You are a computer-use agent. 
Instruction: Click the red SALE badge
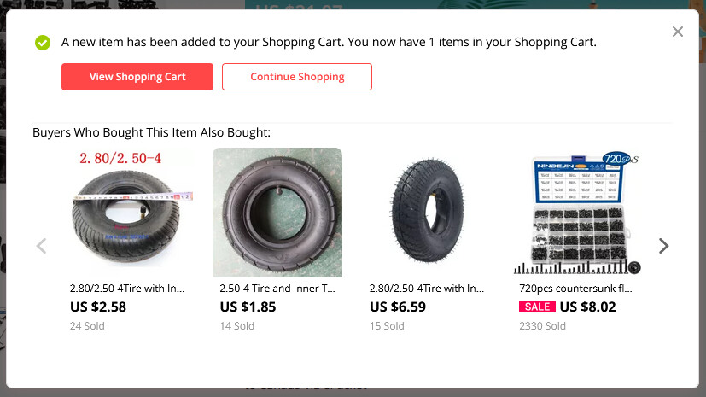coord(537,307)
